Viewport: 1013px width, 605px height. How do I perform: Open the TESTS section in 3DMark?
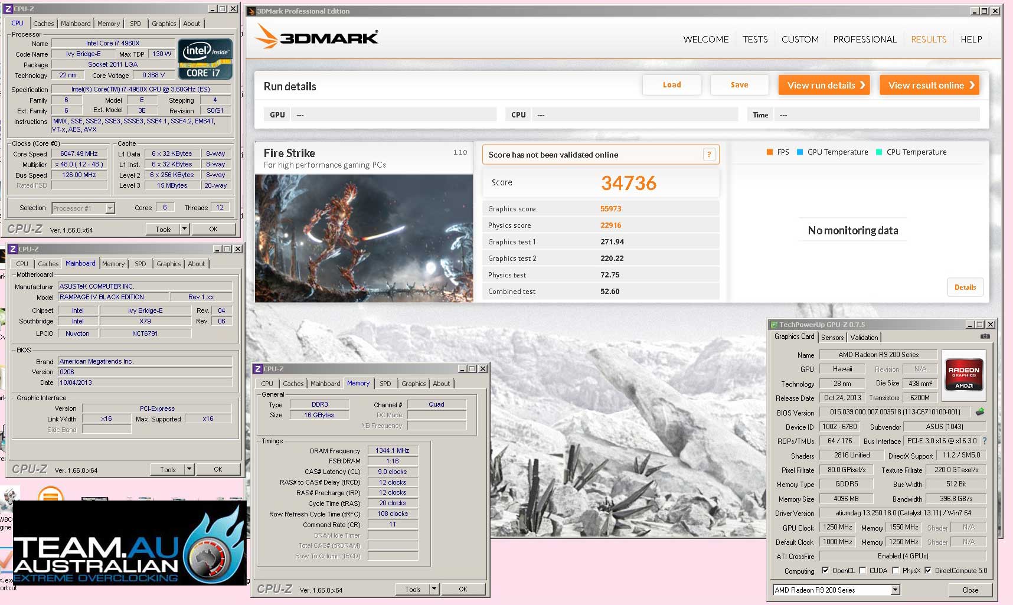tap(755, 40)
